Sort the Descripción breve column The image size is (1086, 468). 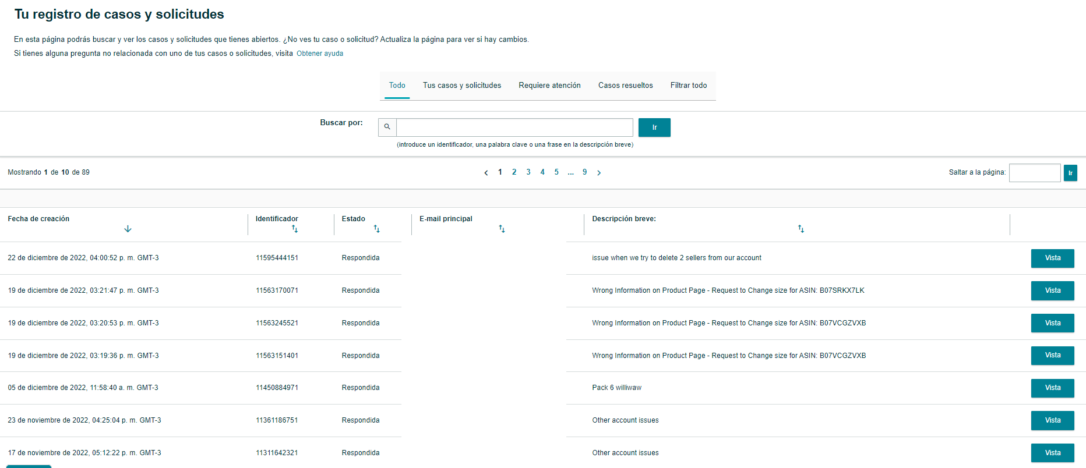(801, 229)
